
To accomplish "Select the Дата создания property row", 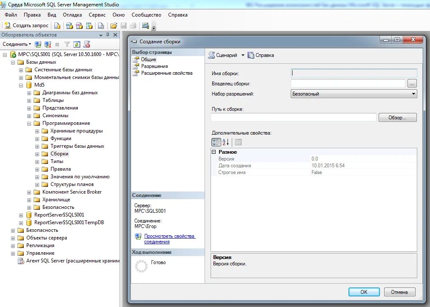I will point(314,166).
